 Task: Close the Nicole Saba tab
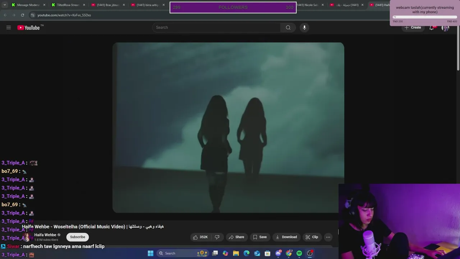click(x=322, y=5)
